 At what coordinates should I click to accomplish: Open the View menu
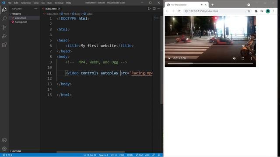(36, 3)
